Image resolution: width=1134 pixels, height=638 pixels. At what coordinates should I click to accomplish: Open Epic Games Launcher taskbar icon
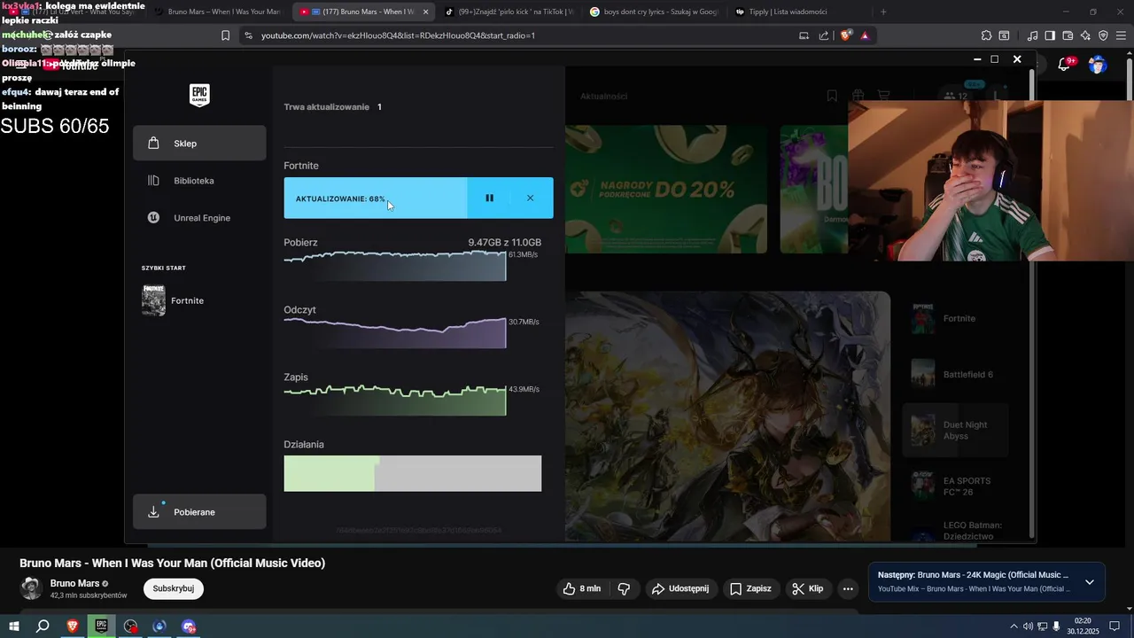click(102, 626)
